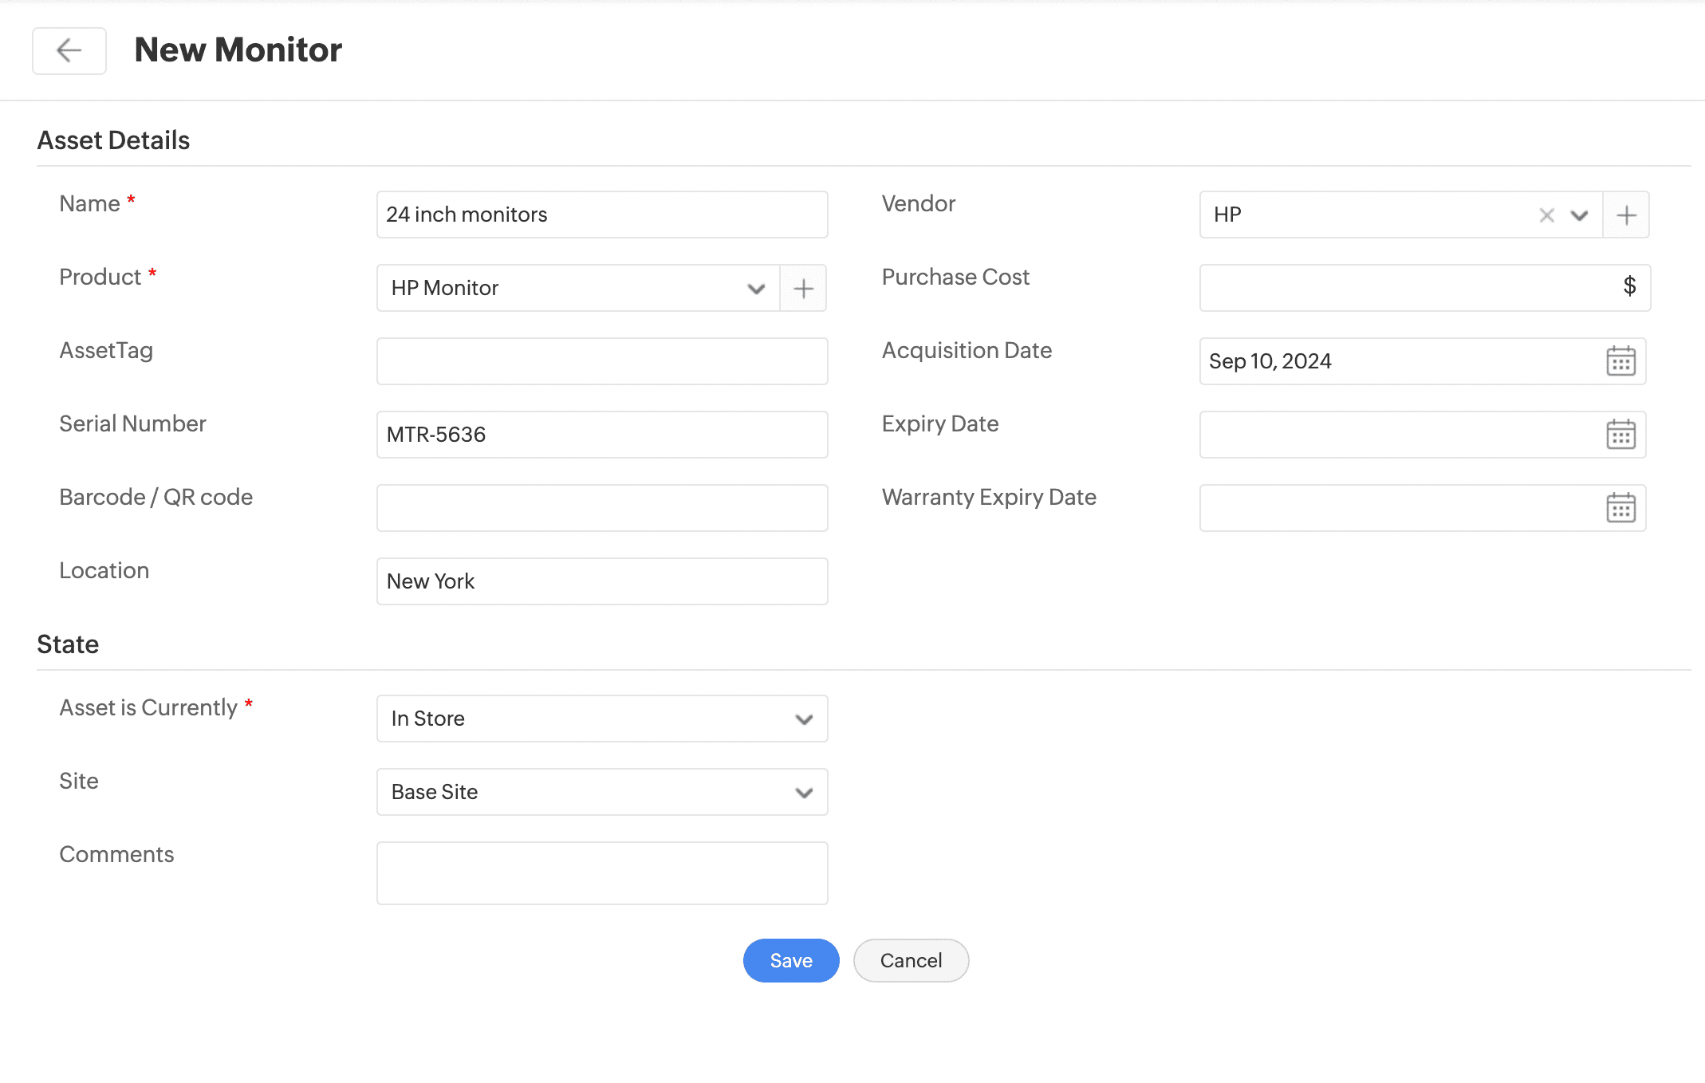Click the back arrow button
This screenshot has width=1705, height=1083.
pyautogui.click(x=69, y=51)
